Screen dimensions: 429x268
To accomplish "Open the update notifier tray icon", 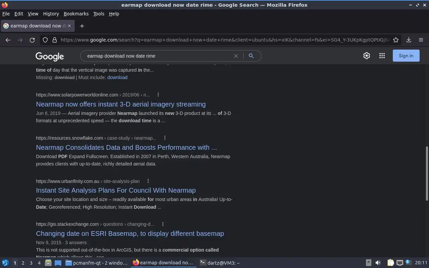I will click(408, 262).
